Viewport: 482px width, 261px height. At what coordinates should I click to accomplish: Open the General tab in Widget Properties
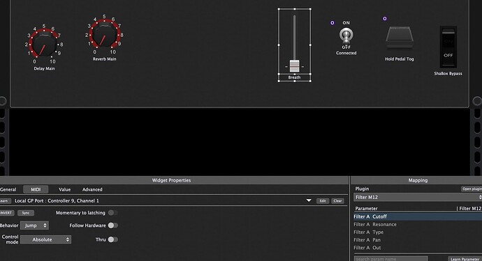click(x=8, y=189)
